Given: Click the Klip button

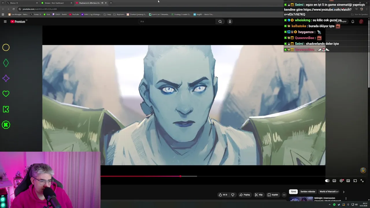Looking at the screenshot, I should pos(259,195).
